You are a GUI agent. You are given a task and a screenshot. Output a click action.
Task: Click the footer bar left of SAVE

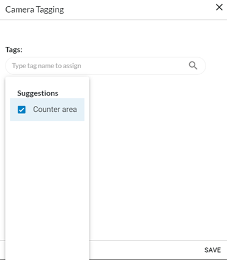(145, 250)
